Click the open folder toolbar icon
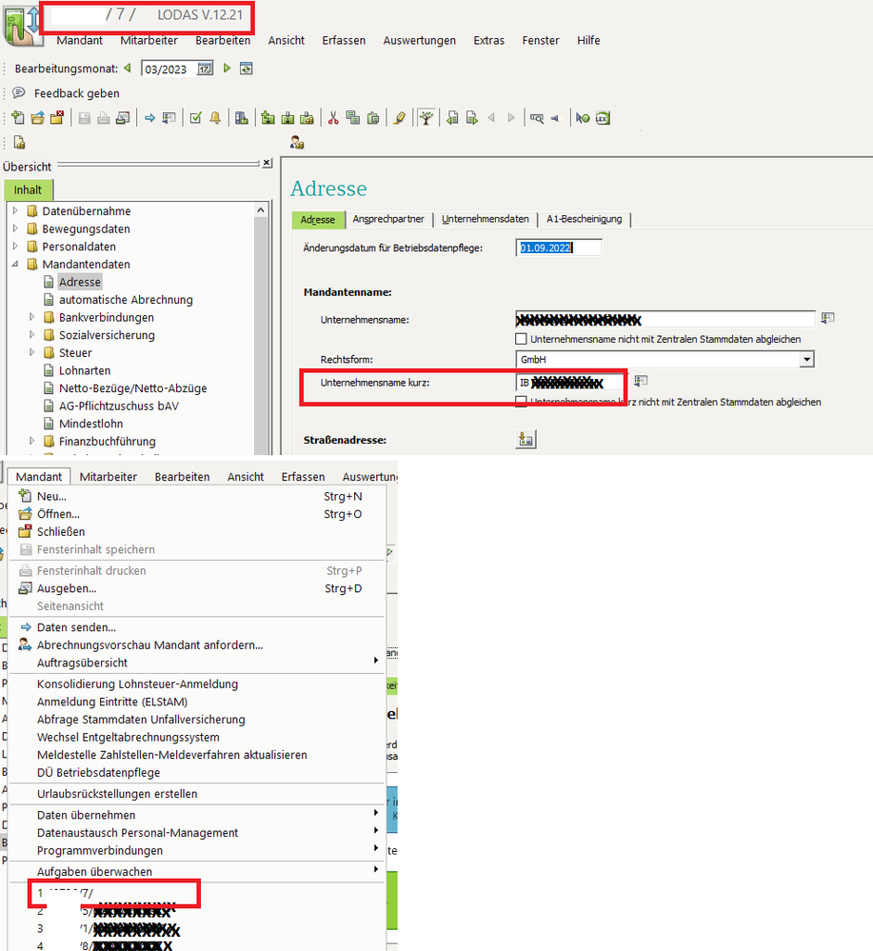Image resolution: width=873 pixels, height=951 pixels. 38,118
